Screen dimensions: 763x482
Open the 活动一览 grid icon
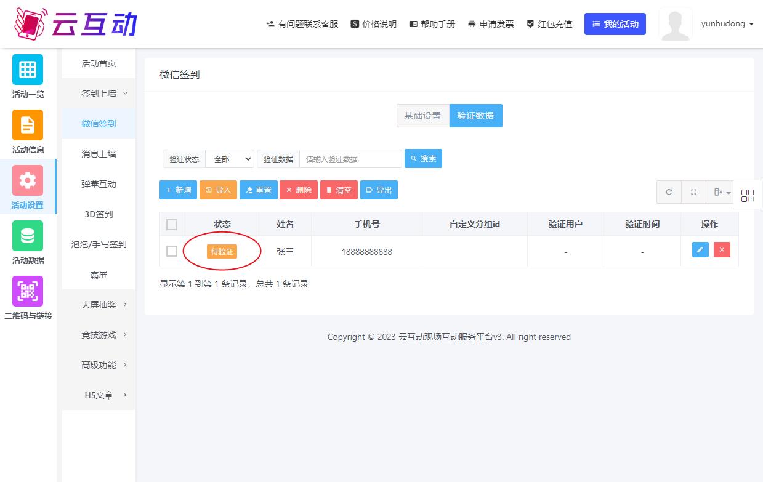(28, 70)
